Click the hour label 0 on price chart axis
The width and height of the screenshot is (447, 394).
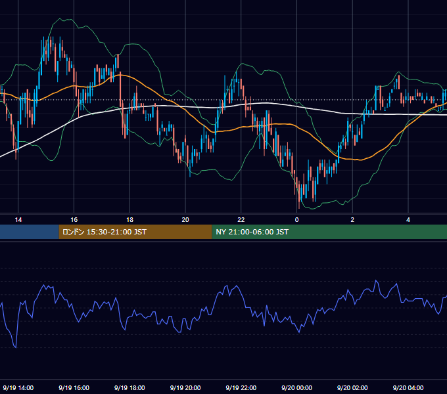pos(296,220)
